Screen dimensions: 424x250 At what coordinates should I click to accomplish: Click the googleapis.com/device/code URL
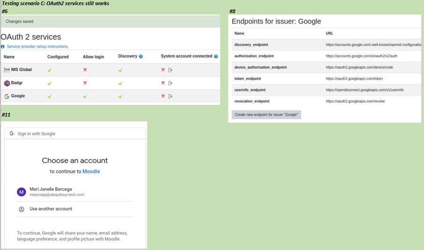(x=359, y=67)
